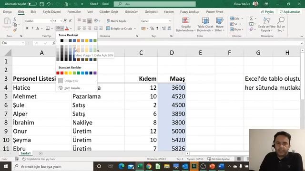Viewport: 305px width, 171px height.
Task: Increase font size with larger A icon
Action: [65, 20]
